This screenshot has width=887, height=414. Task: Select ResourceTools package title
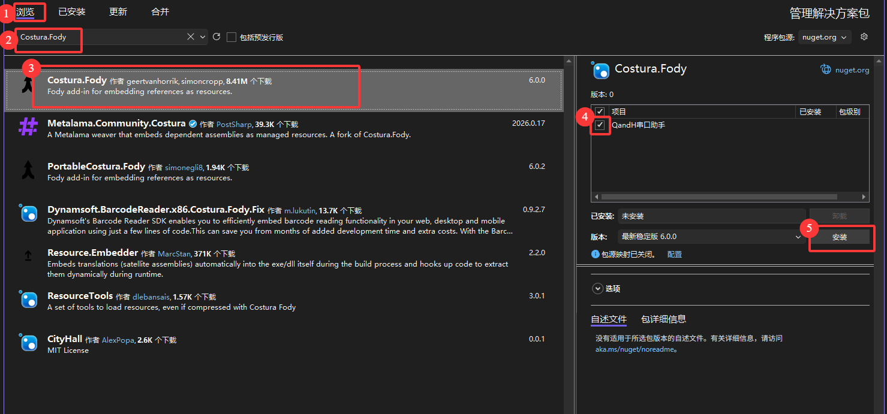click(80, 296)
